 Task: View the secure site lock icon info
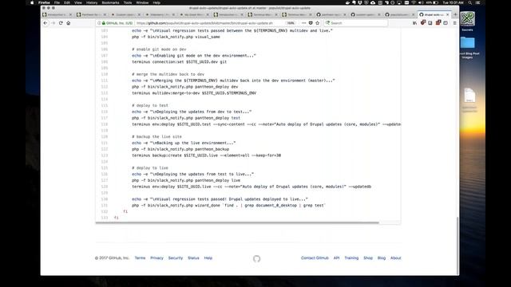[x=104, y=23]
